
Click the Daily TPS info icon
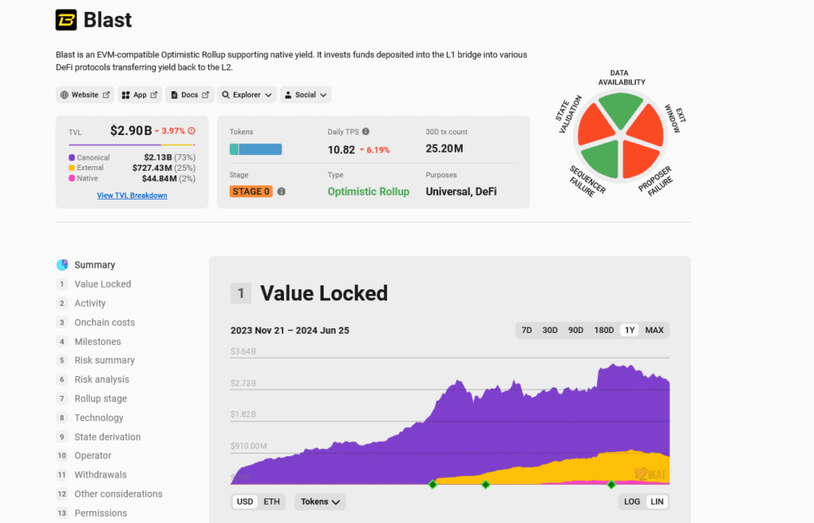[x=366, y=132]
